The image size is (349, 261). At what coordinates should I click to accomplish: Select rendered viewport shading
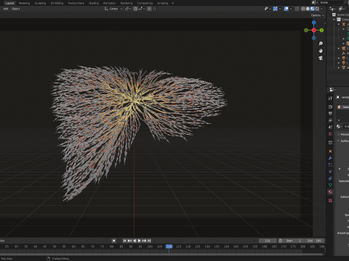(x=317, y=9)
